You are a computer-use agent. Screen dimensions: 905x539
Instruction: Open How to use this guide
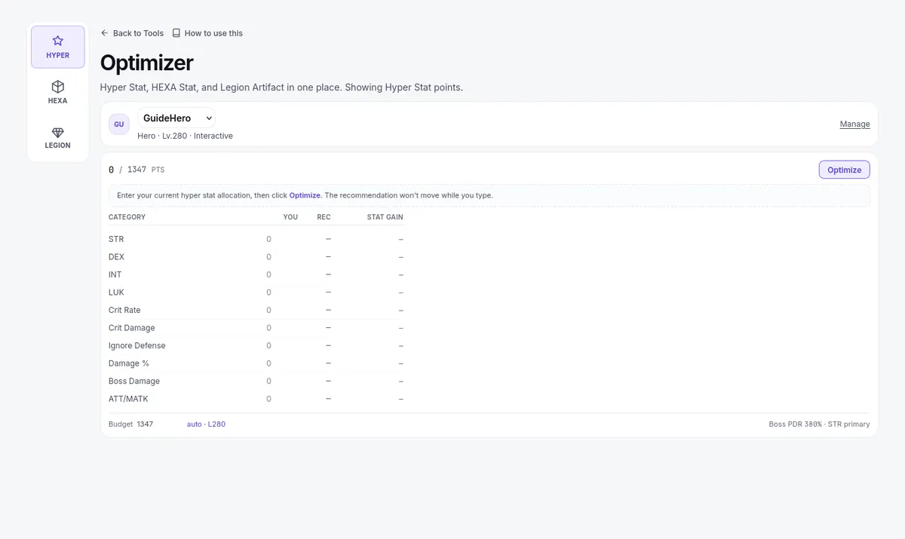[207, 33]
